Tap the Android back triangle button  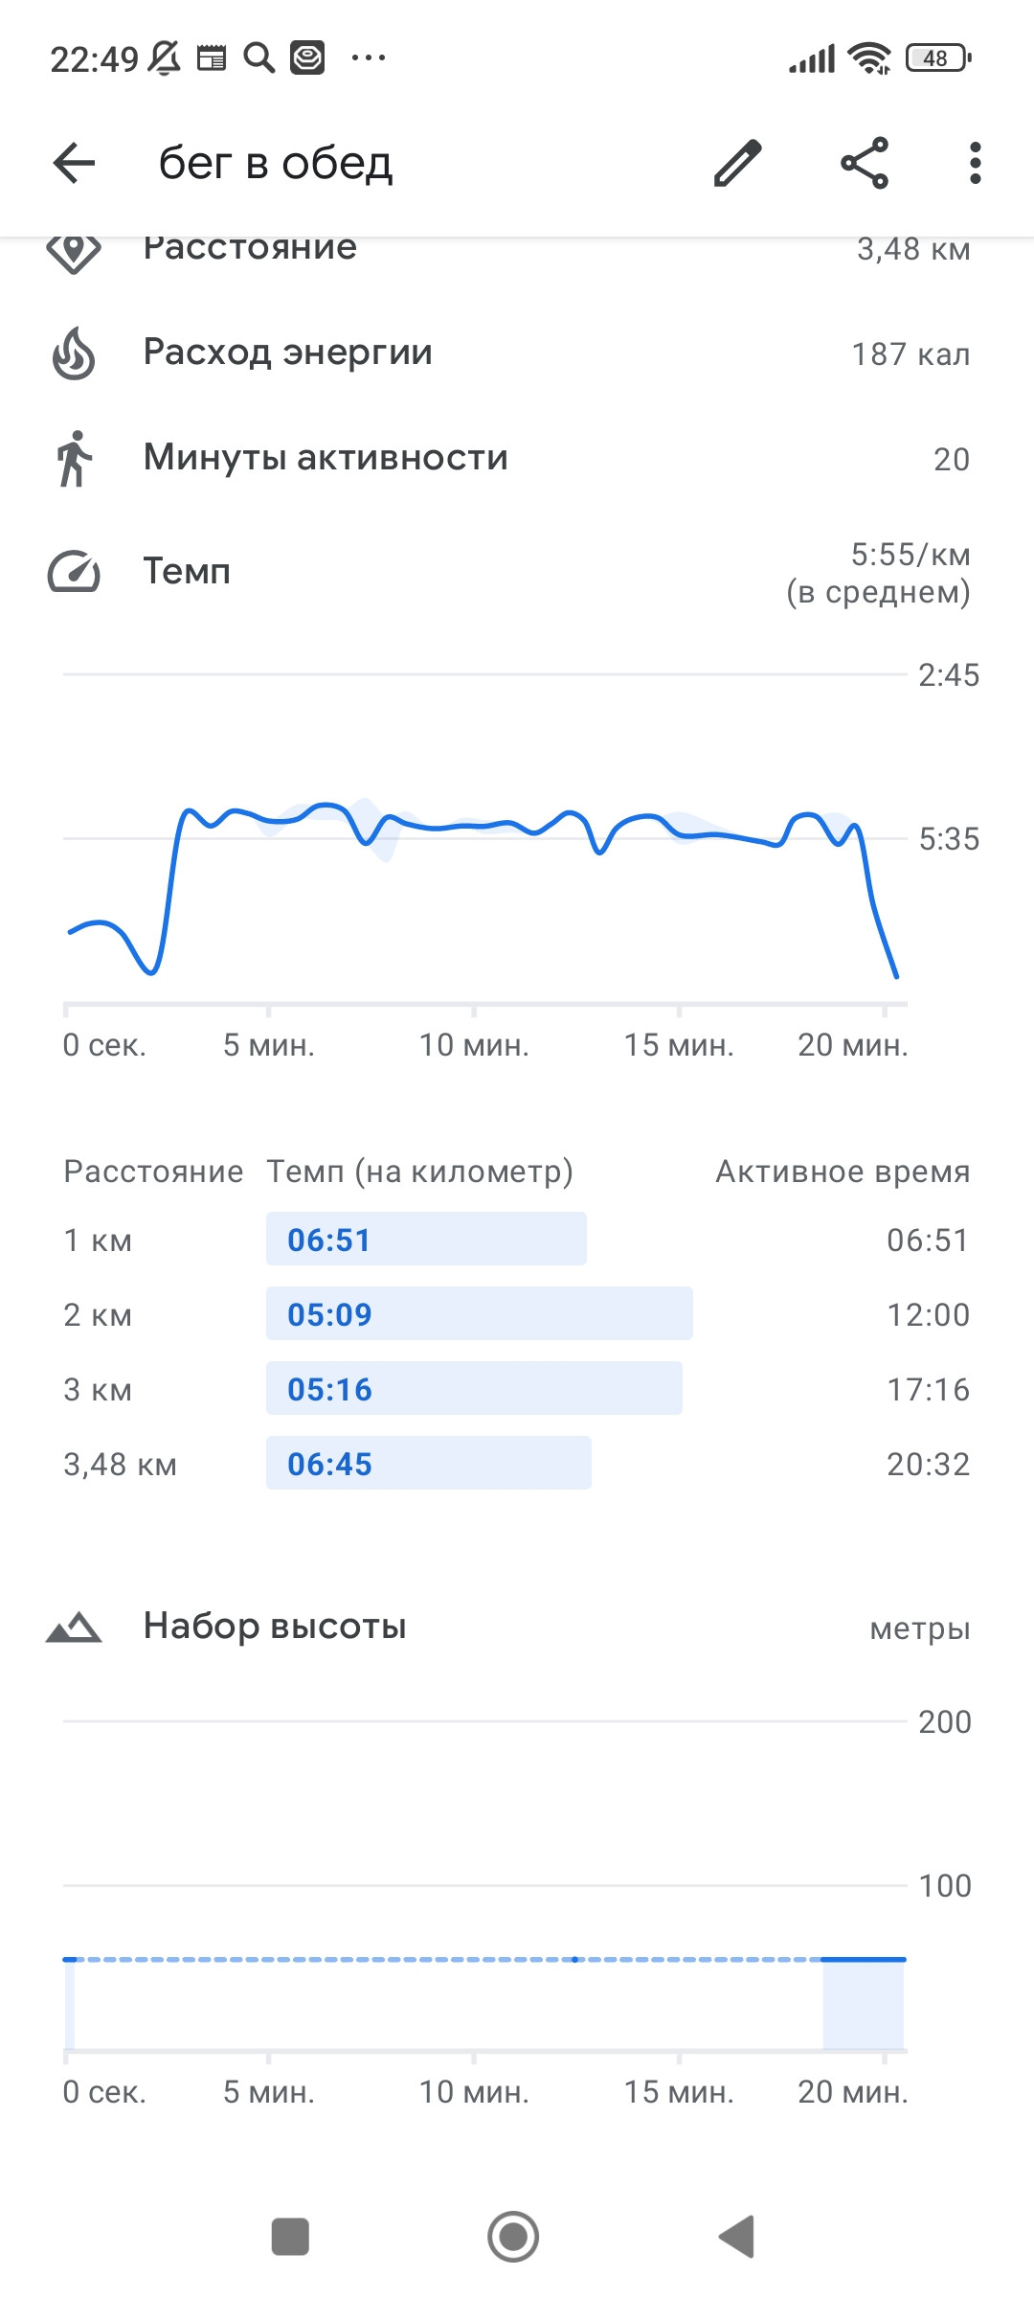736,2237
